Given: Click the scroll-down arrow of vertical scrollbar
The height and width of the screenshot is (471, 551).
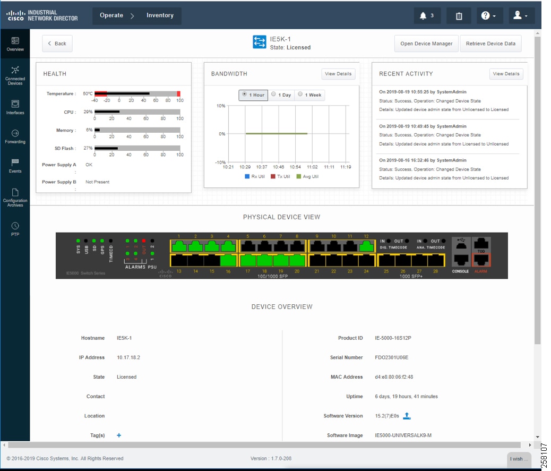Looking at the screenshot, I should click(537, 437).
